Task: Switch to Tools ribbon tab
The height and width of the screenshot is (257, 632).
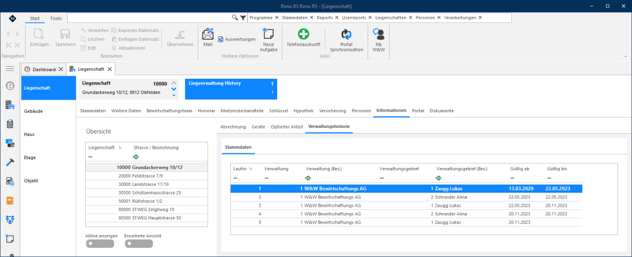Action: point(56,18)
